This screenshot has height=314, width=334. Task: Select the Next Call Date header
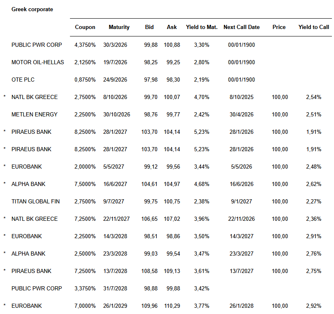point(241,27)
